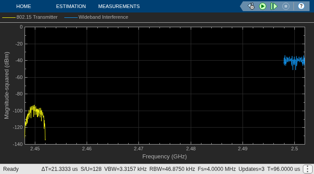This screenshot has height=174, width=314.
Task: Click the Stop simulation button
Action: (x=286, y=6)
